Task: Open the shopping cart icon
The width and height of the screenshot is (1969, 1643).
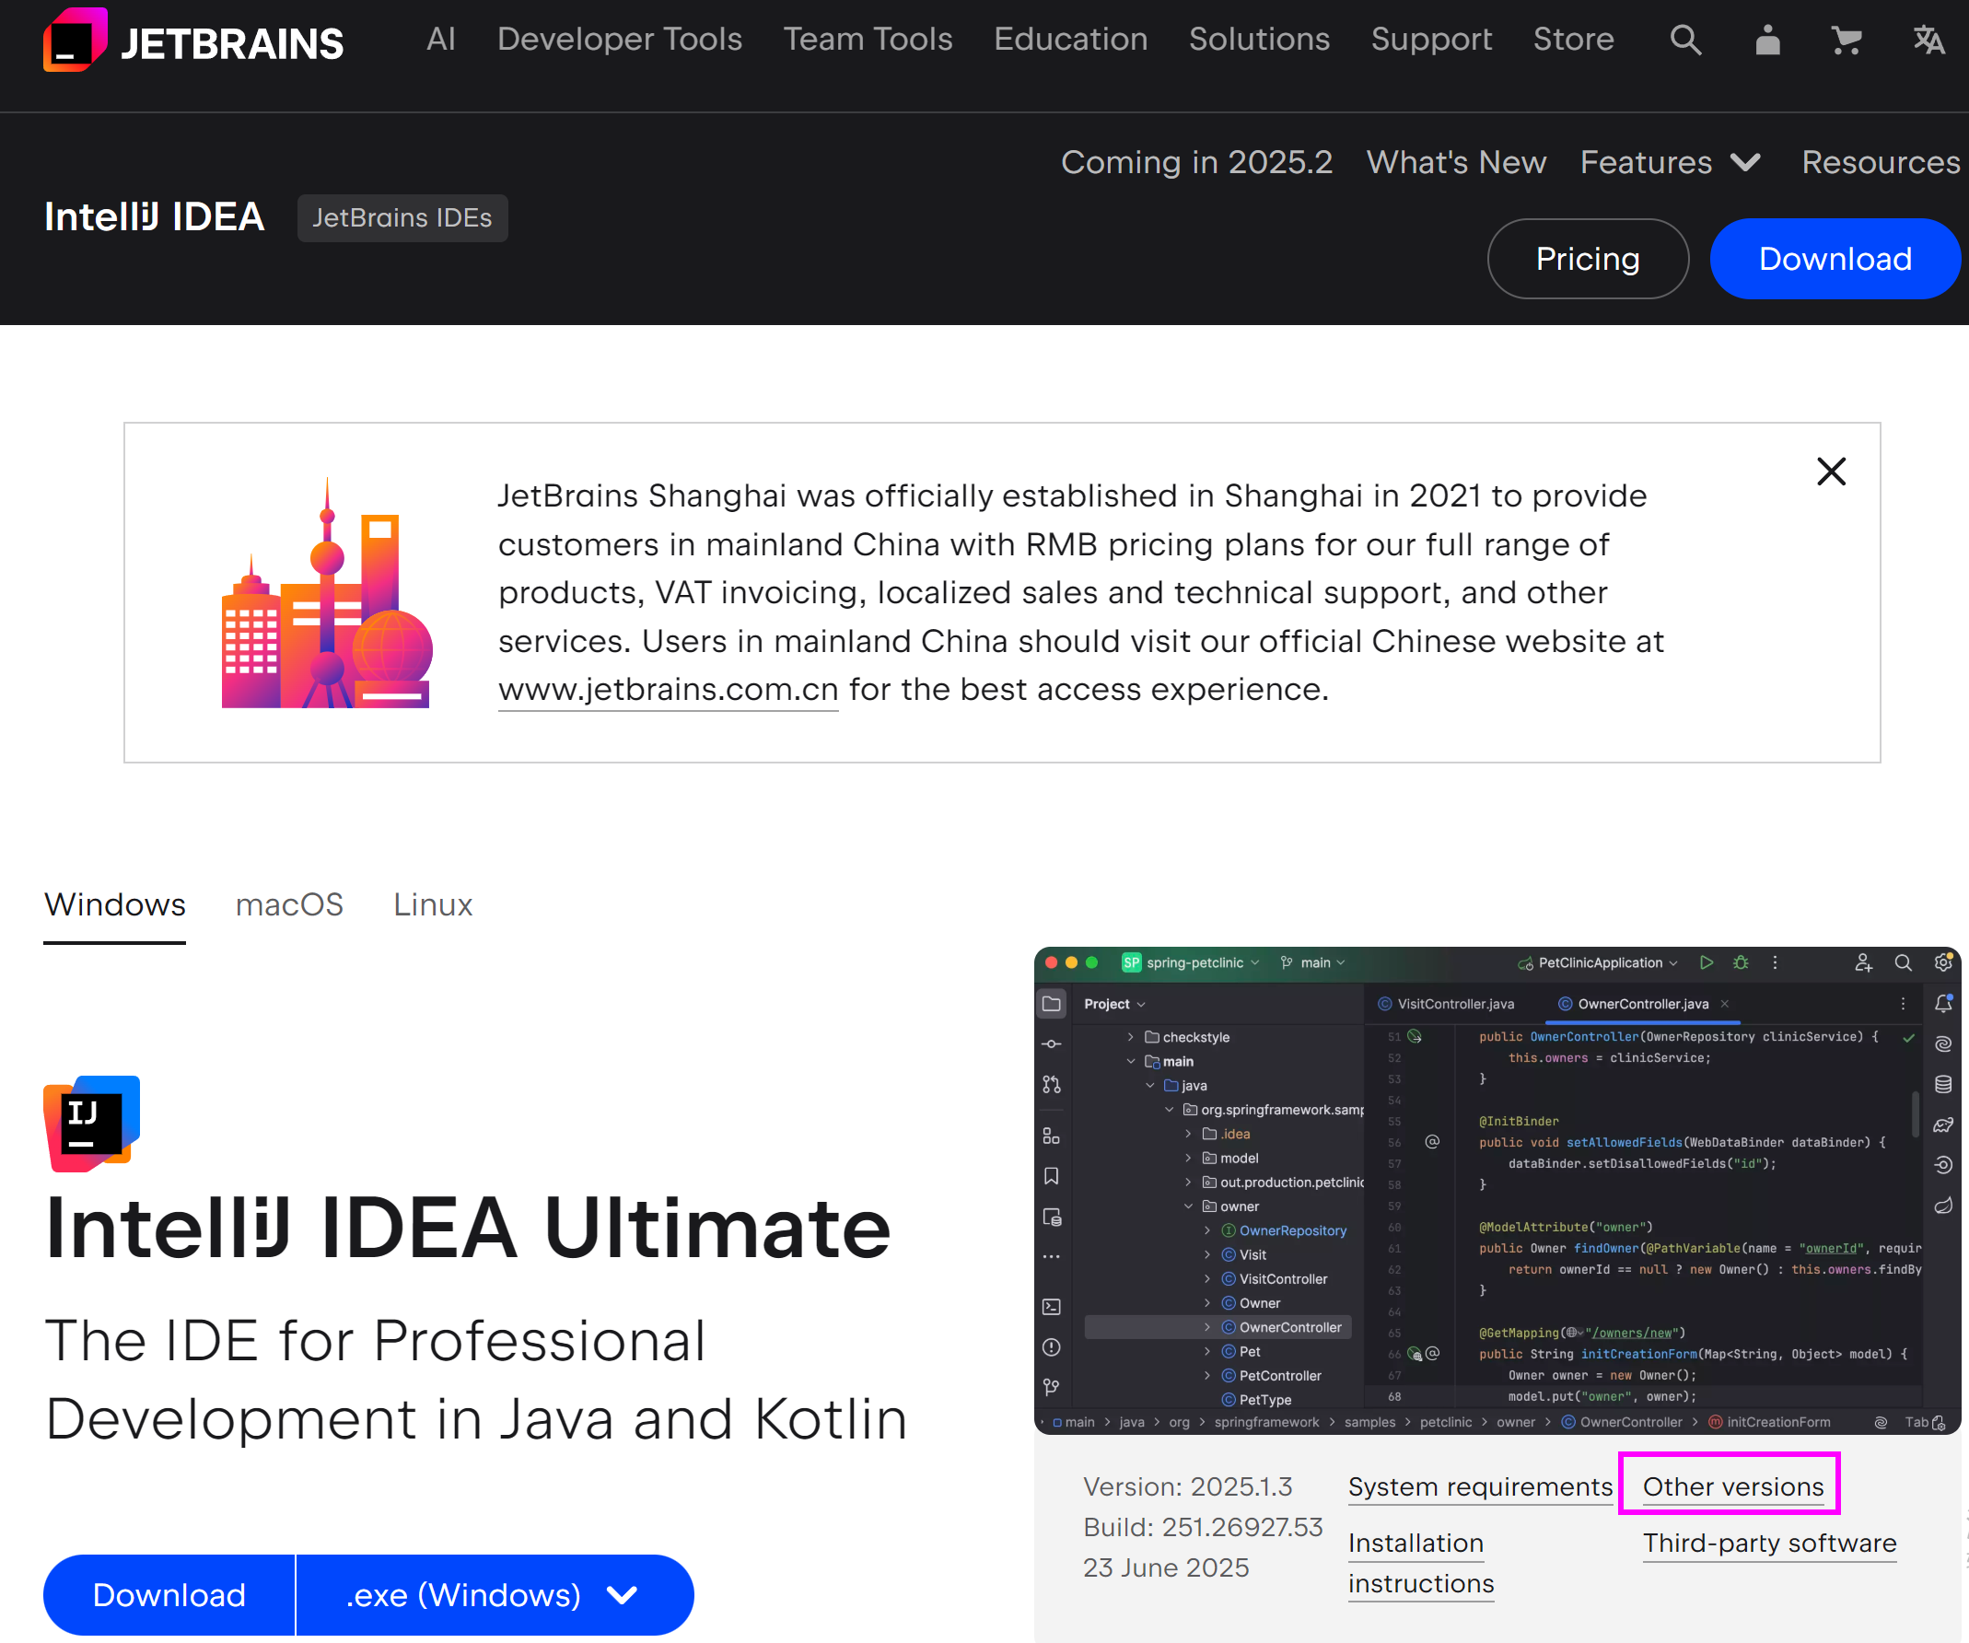Action: coord(1847,41)
